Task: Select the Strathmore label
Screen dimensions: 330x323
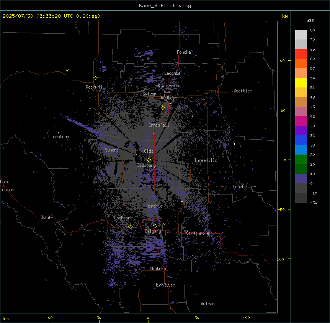Action: pyautogui.click(x=198, y=233)
